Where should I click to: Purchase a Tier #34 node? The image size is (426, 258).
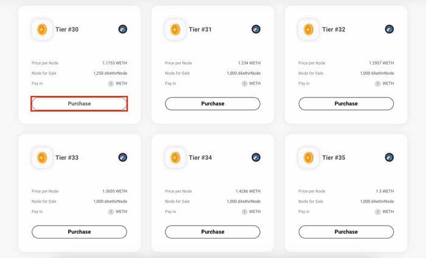click(x=213, y=232)
